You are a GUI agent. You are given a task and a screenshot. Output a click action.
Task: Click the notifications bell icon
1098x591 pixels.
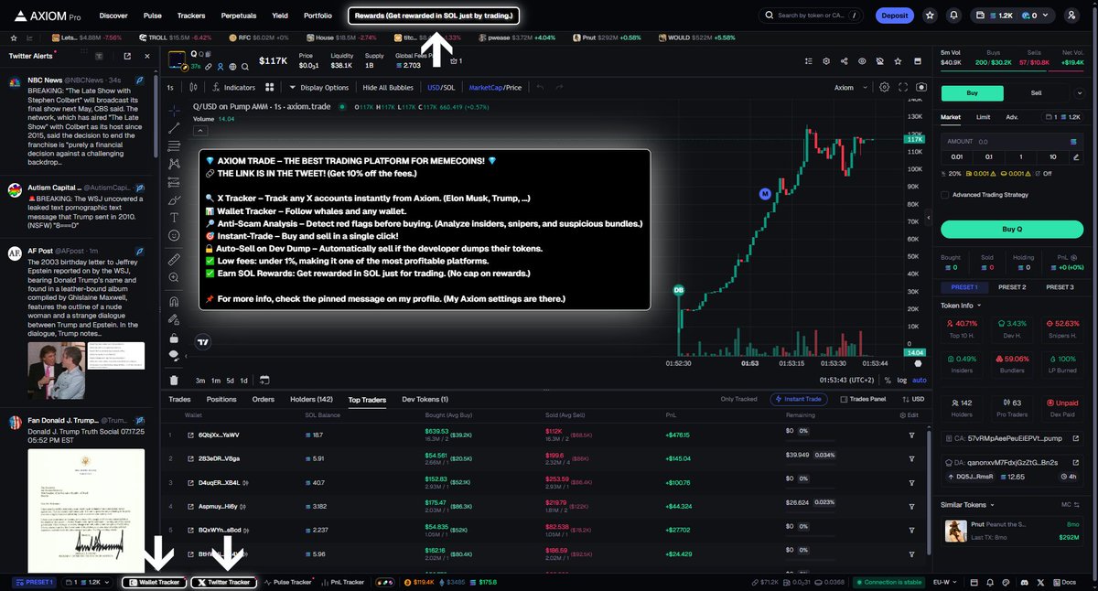[x=954, y=16]
